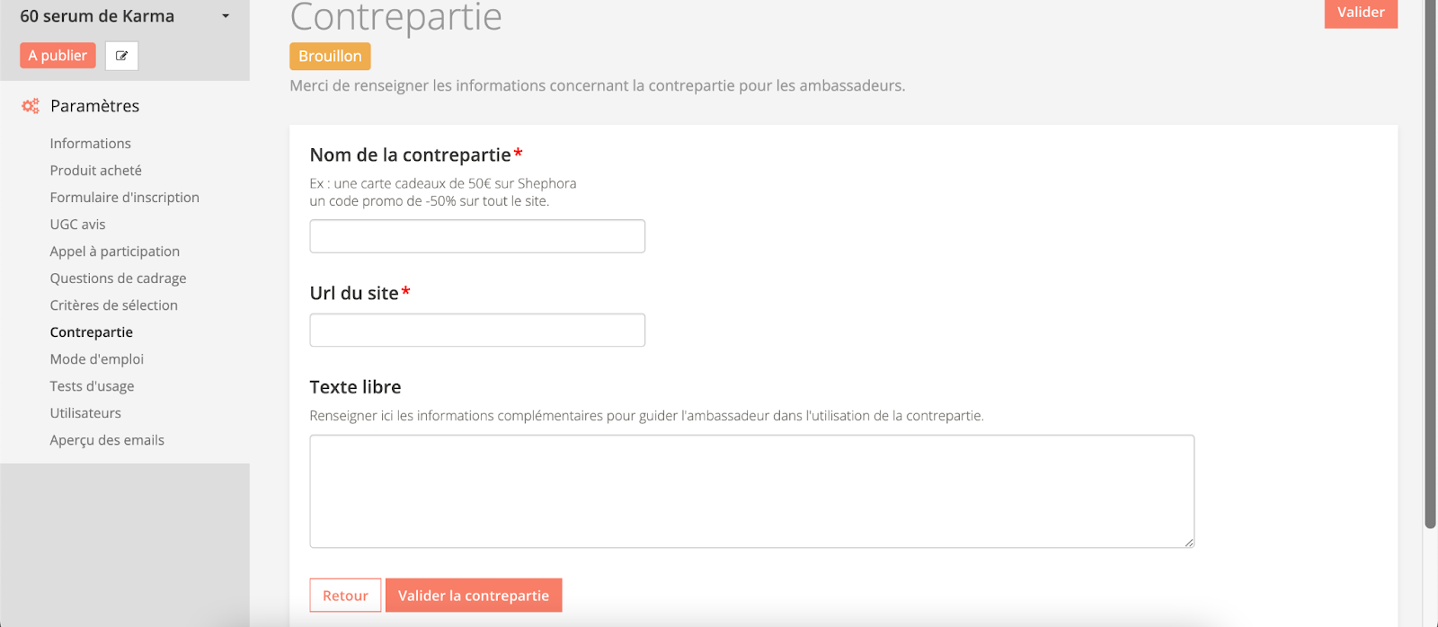Select Critères de sélection item
This screenshot has height=627, width=1438.
[x=113, y=305]
